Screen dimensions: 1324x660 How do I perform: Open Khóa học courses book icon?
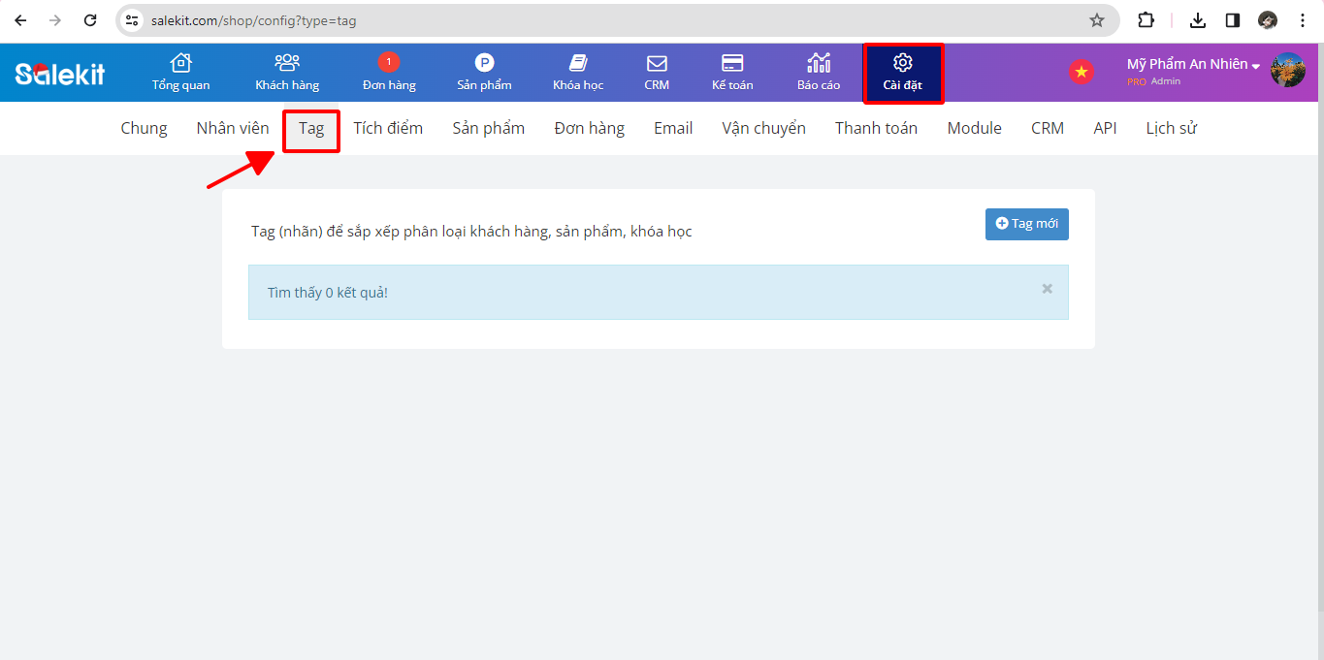(578, 64)
